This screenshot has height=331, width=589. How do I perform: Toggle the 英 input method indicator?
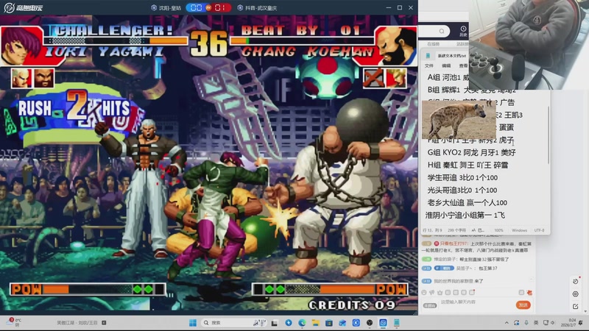tap(536, 323)
